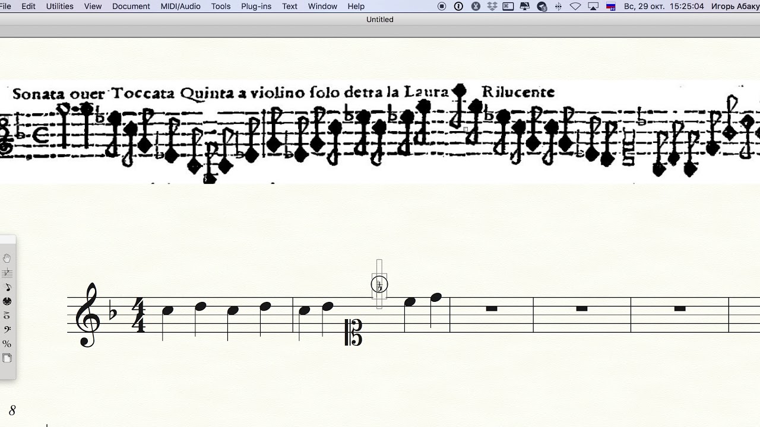This screenshot has height=427, width=760.
Task: Open the Plug-ins menu
Action: [256, 7]
